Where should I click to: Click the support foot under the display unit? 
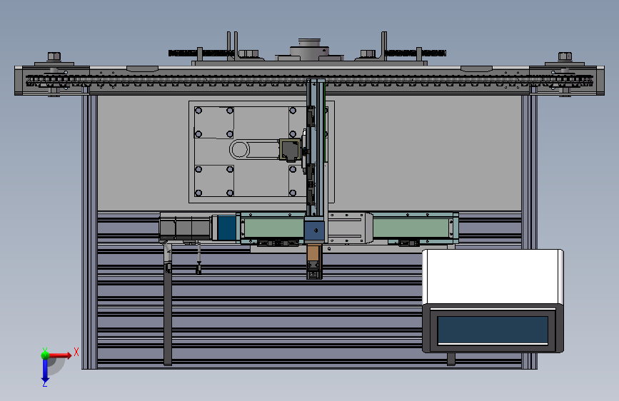[451, 359]
